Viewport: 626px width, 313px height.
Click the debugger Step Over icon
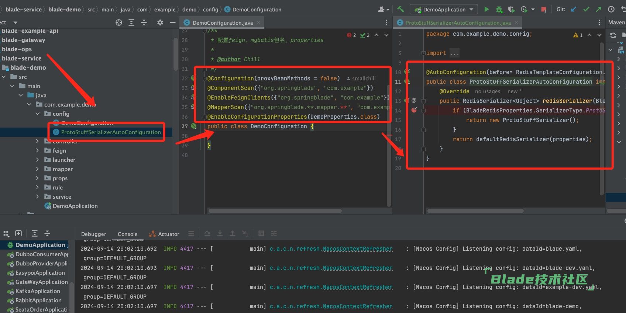point(207,233)
